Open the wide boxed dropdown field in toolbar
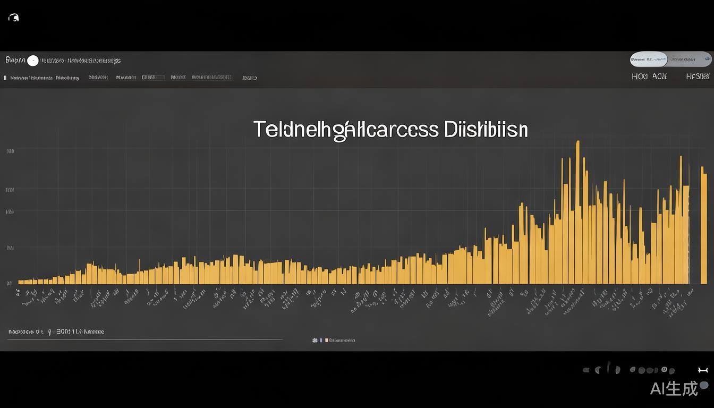The image size is (714, 408). (x=211, y=78)
